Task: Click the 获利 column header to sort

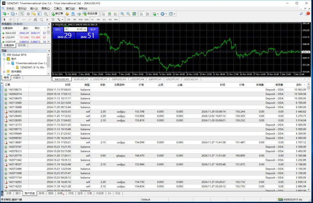Action: tap(298, 85)
